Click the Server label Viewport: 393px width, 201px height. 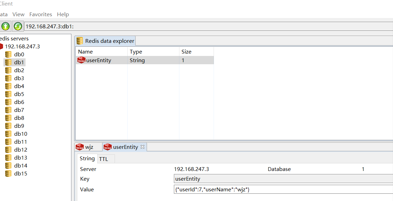tap(88, 169)
